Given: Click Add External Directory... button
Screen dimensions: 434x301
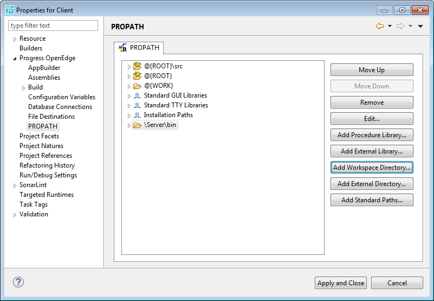Looking at the screenshot, I should 372,184.
